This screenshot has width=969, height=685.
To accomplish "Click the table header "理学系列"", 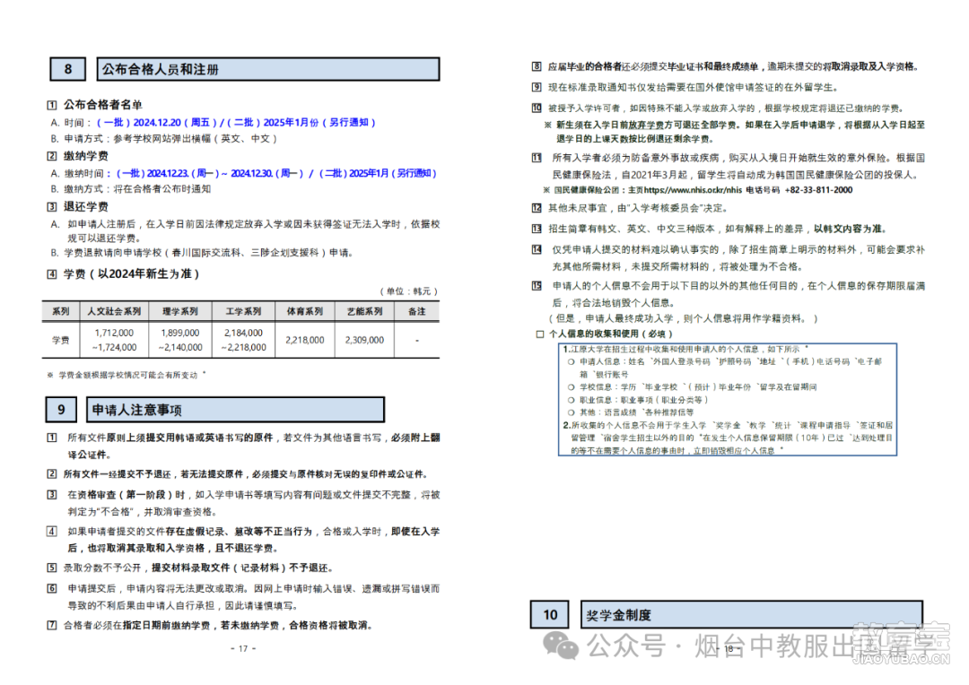I will pos(179,311).
